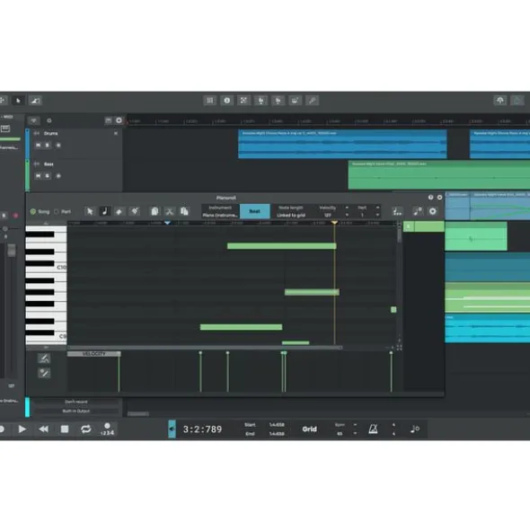Image resolution: width=530 pixels, height=531 pixels.
Task: Select the Part radio button
Action: coord(57,212)
